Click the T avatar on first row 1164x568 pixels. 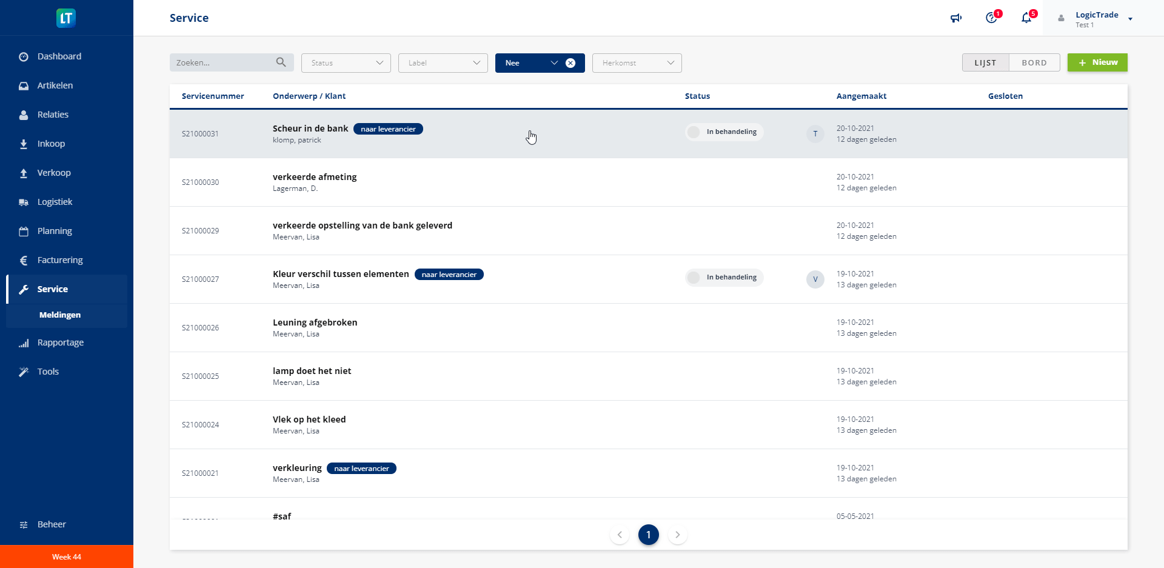815,134
